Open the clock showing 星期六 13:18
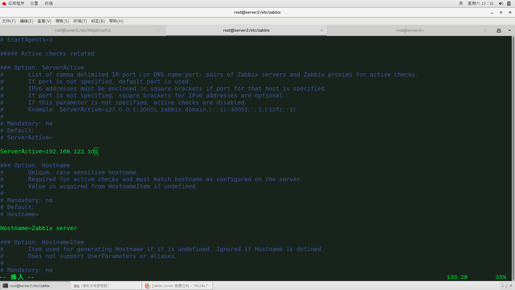This screenshot has width=515, height=290. point(481,3)
